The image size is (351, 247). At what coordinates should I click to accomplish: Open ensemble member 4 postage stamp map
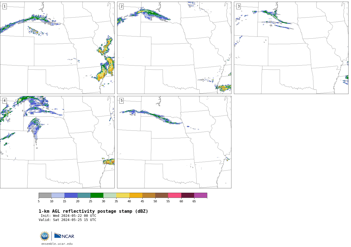pyautogui.click(x=57, y=142)
